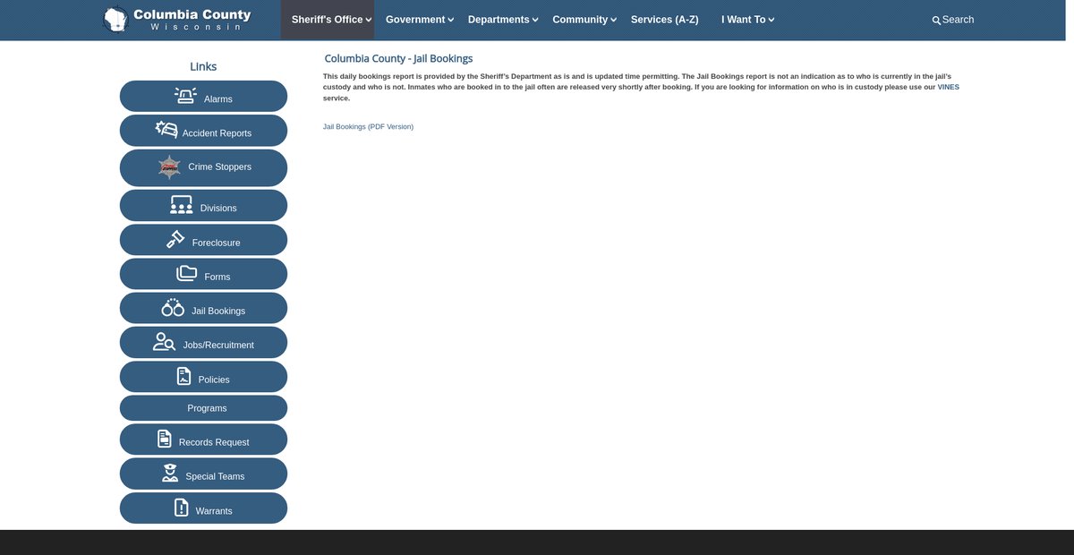Expand the I Want To menu
This screenshot has width=1074, height=555.
coord(747,20)
